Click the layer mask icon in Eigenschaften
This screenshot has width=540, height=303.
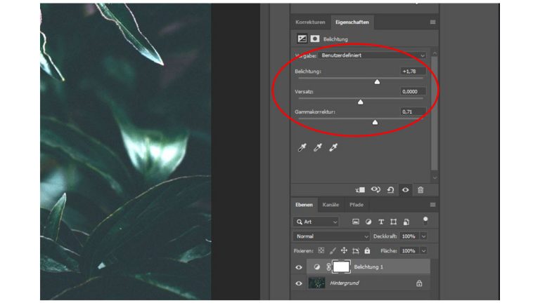click(x=314, y=39)
